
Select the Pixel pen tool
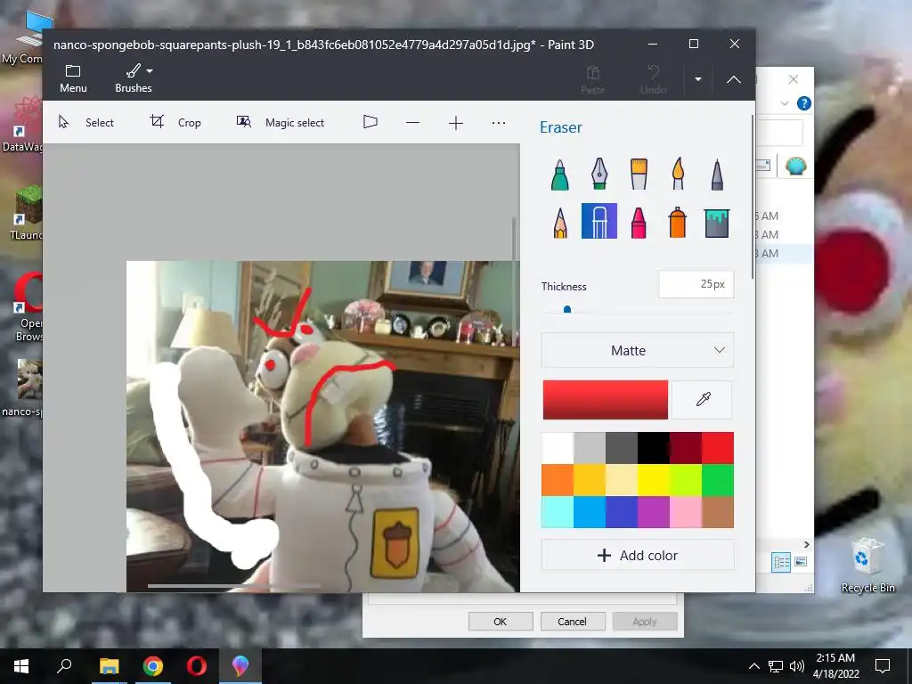(717, 175)
